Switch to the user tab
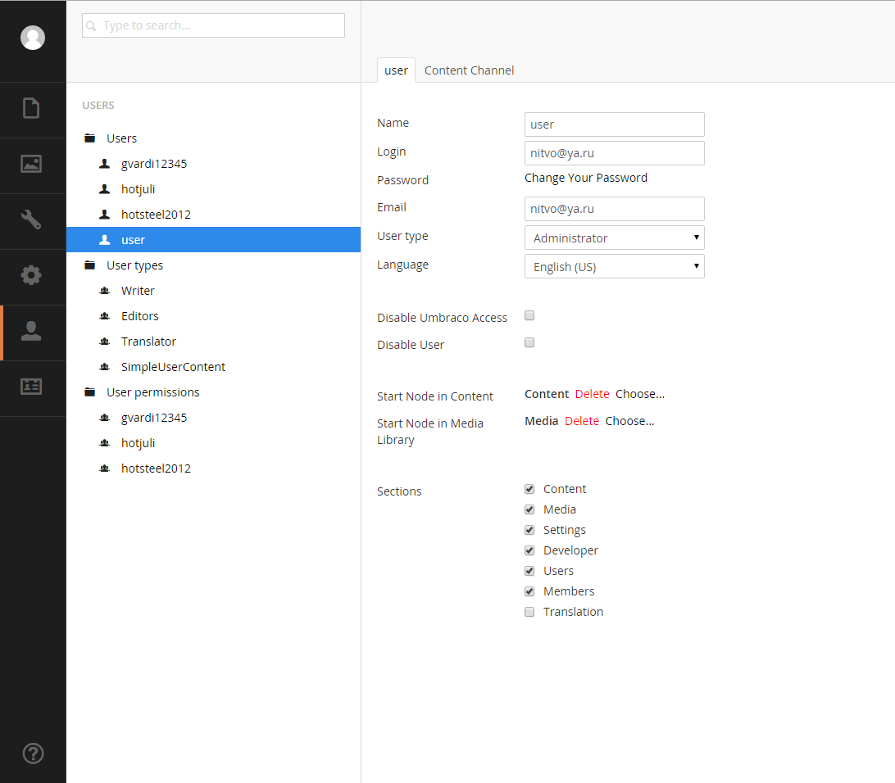This screenshot has height=783, width=895. click(x=396, y=70)
